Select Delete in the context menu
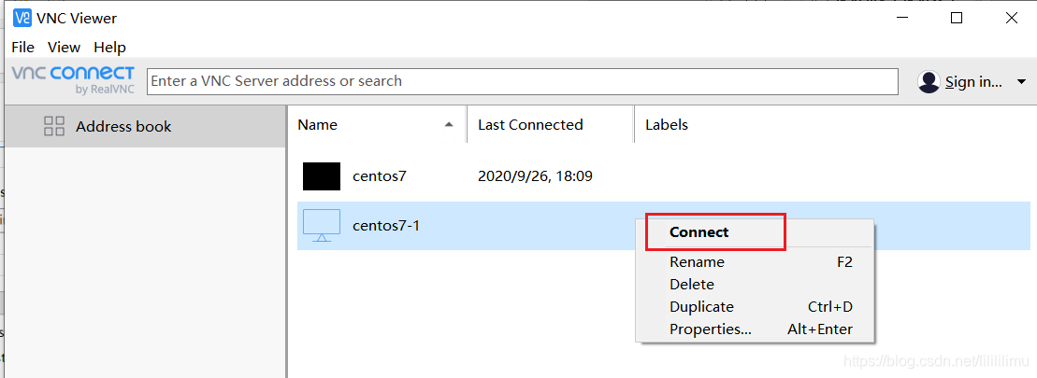Screen dimensions: 1037x378 692,285
